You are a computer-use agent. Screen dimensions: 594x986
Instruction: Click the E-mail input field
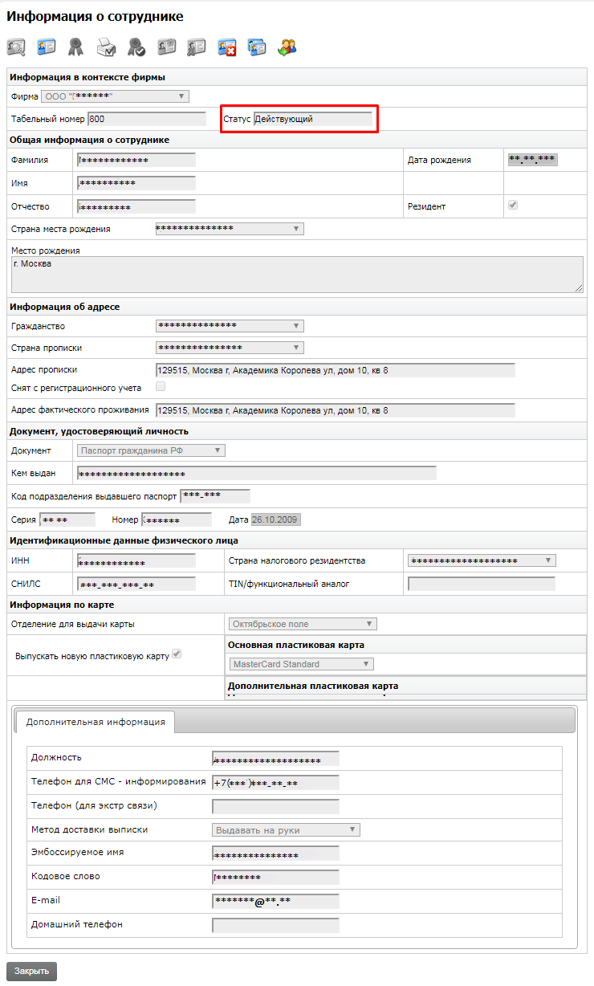point(275,901)
